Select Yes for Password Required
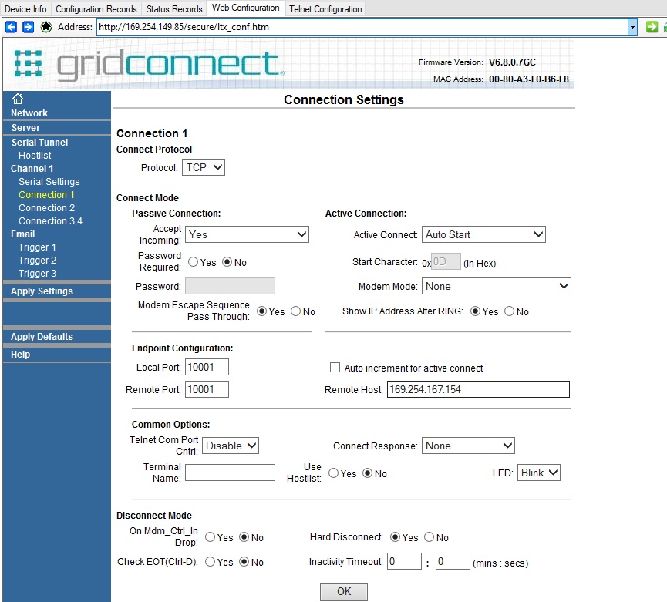The width and height of the screenshot is (667, 602). tap(193, 261)
